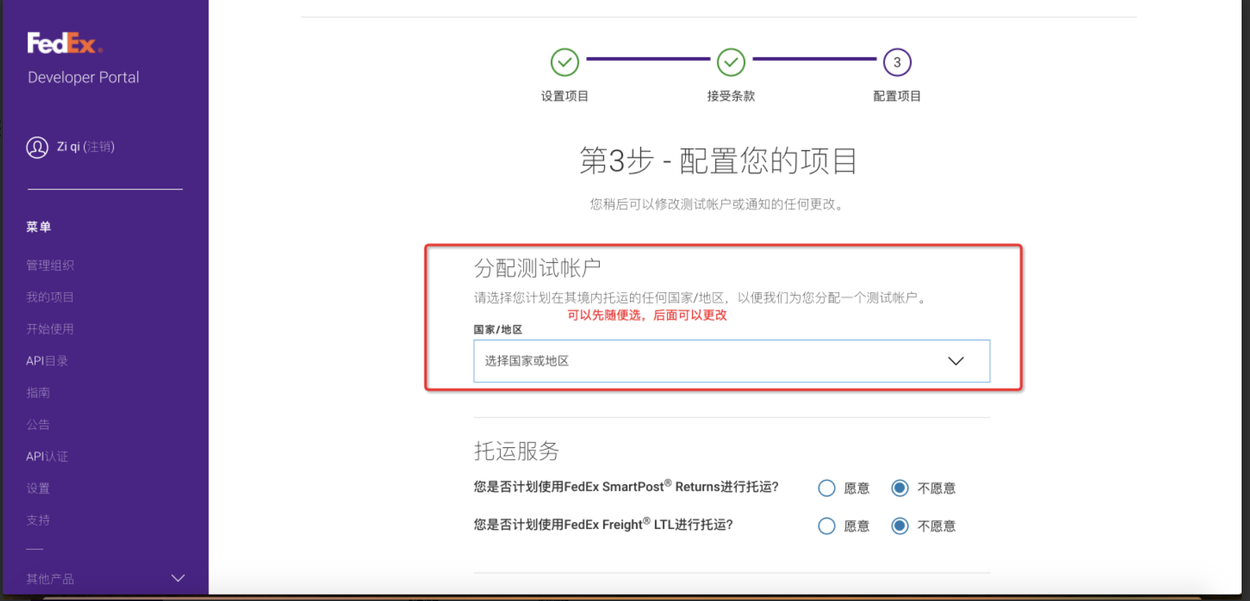Open 公告 in the sidebar menu
Image resolution: width=1250 pixels, height=601 pixels.
pos(38,424)
